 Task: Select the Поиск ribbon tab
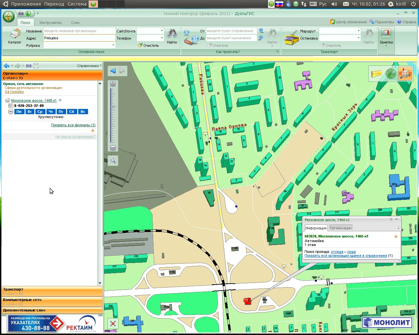pyautogui.click(x=25, y=23)
